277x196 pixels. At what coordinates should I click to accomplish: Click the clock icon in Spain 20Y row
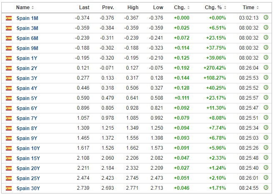pos(266,168)
